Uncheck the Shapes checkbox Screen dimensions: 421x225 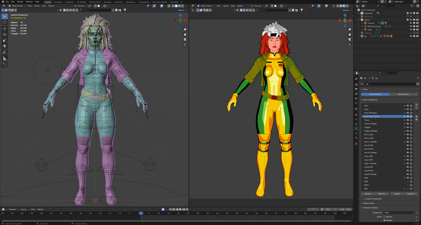click(x=385, y=220)
